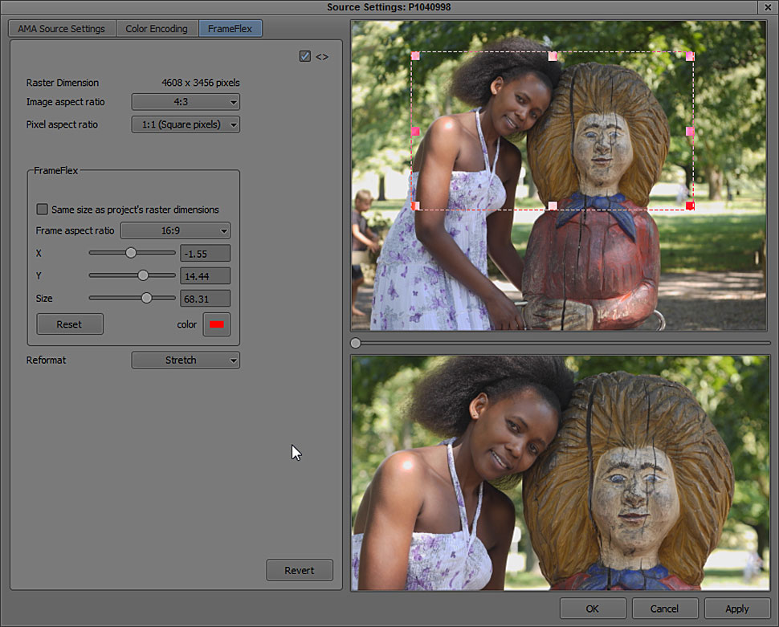779x627 pixels.
Task: Click the top-right corner handle of framing box
Action: coord(690,56)
